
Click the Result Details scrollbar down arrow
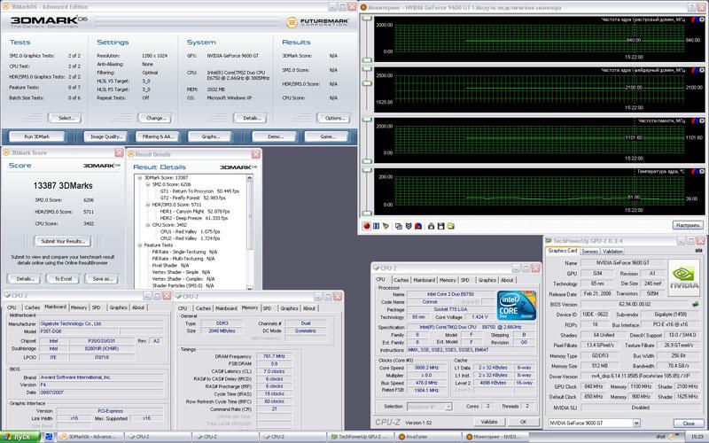click(250, 286)
